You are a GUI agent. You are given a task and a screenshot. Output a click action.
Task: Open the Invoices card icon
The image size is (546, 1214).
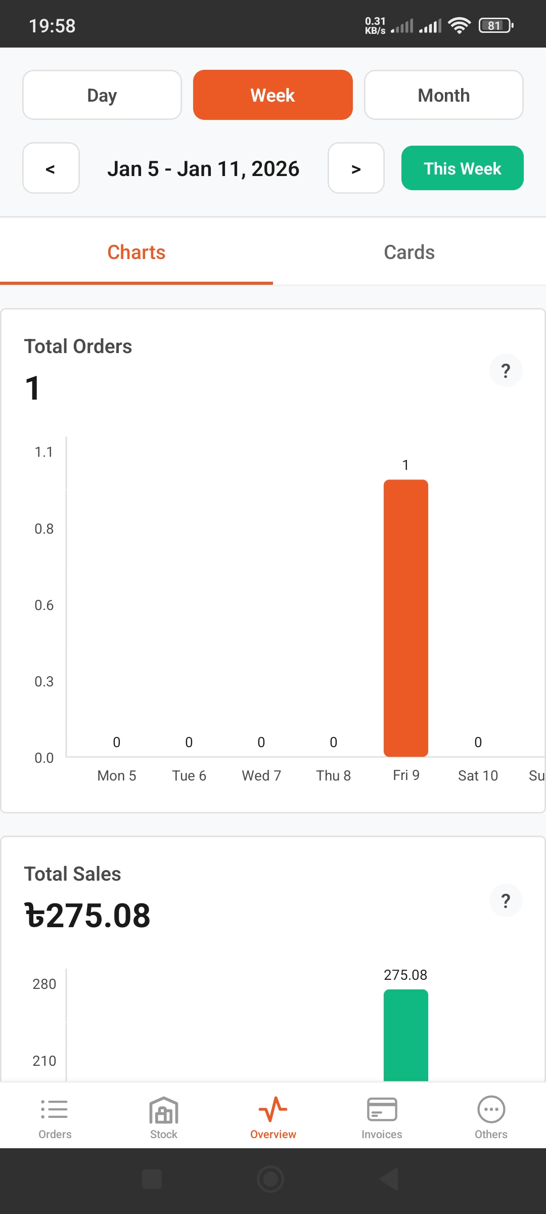point(382,1110)
